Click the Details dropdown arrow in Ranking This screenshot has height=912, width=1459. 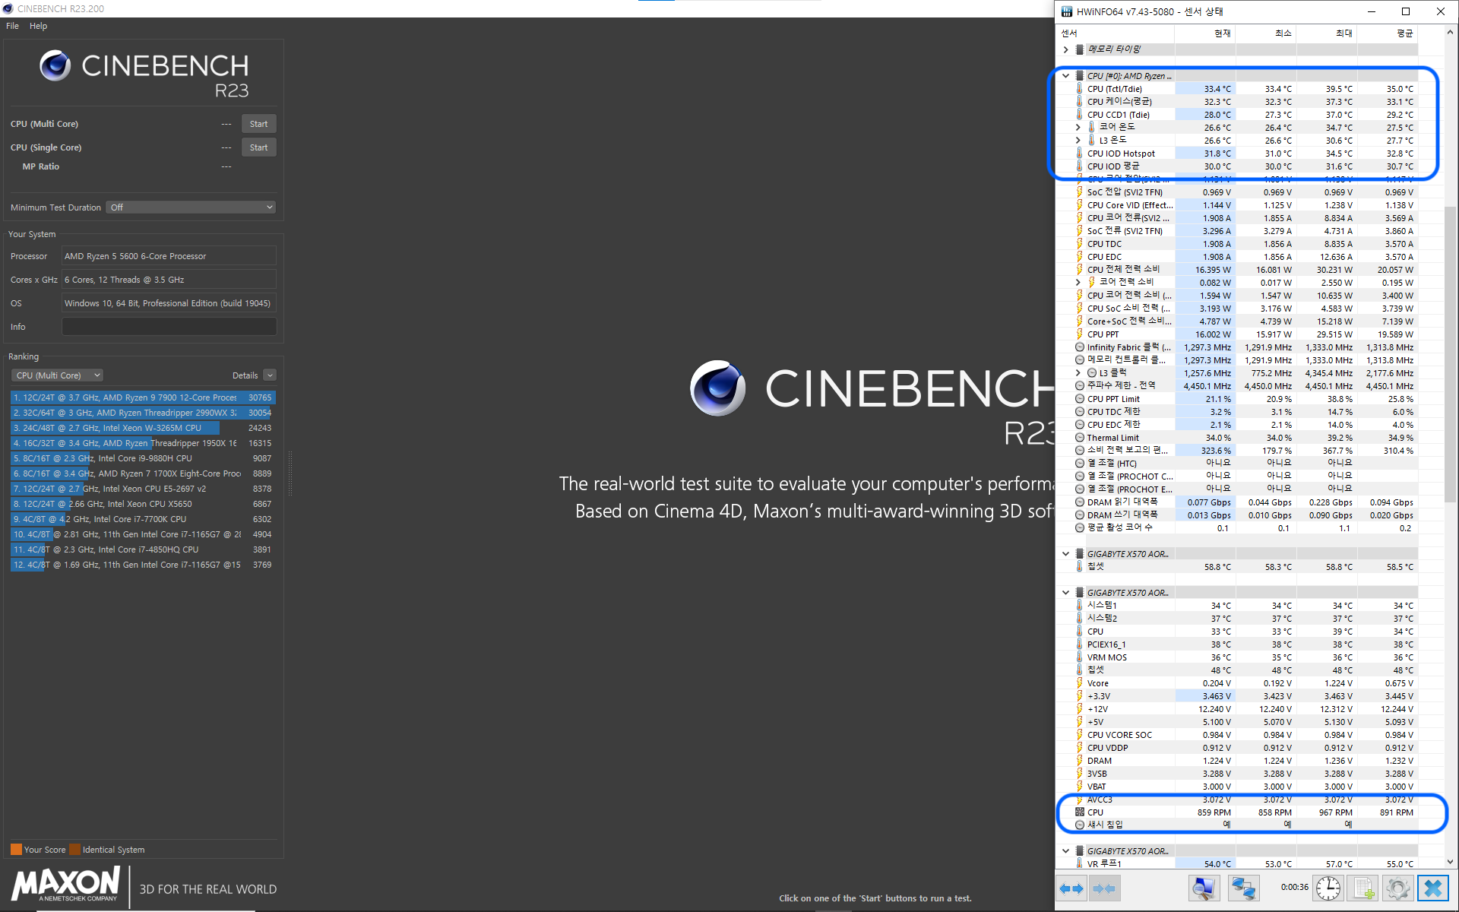point(270,375)
